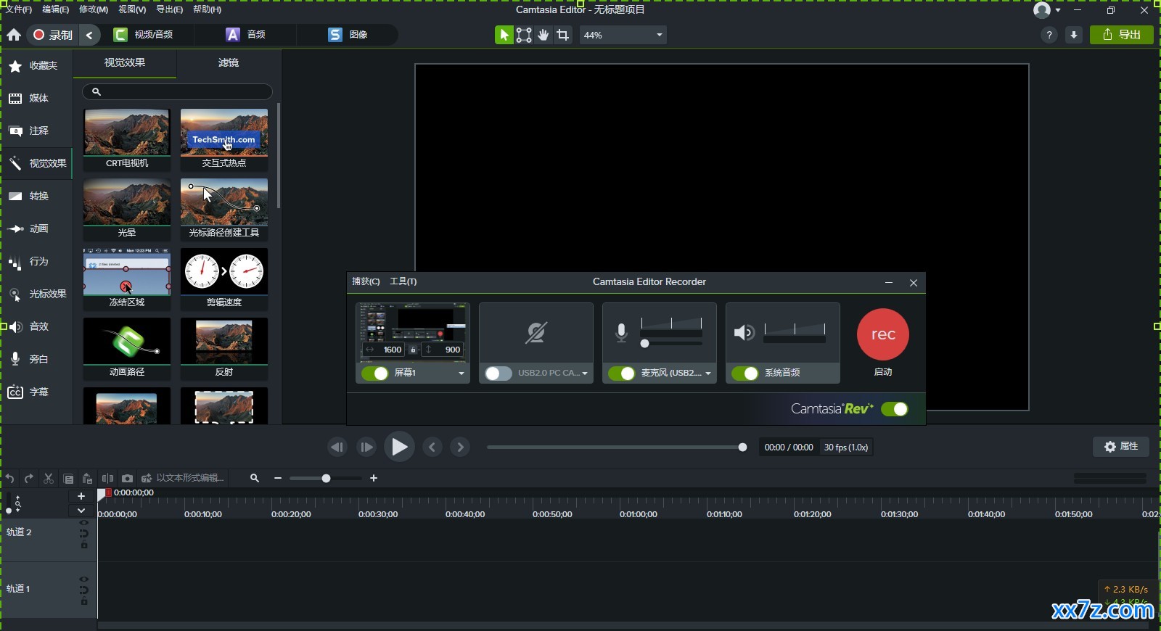Select the CRT电视机 effect thumbnail
The image size is (1161, 631).
(x=127, y=140)
